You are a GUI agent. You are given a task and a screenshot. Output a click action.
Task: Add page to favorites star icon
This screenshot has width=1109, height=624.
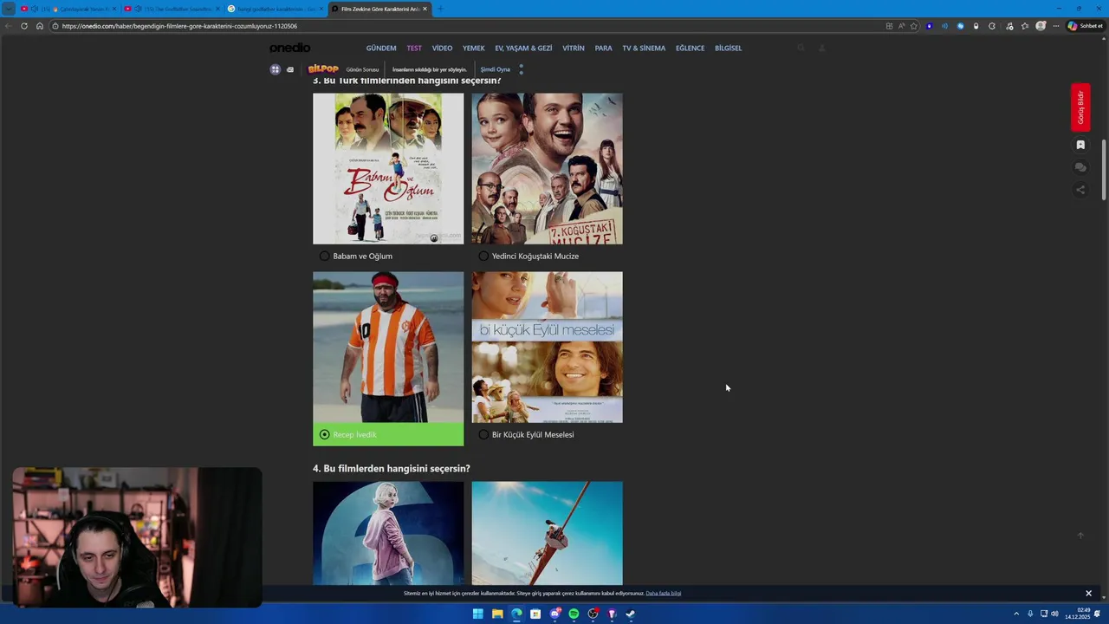[913, 26]
